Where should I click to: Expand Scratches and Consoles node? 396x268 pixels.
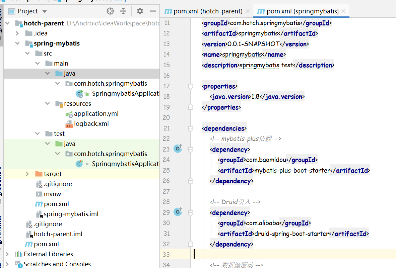coord(7,264)
